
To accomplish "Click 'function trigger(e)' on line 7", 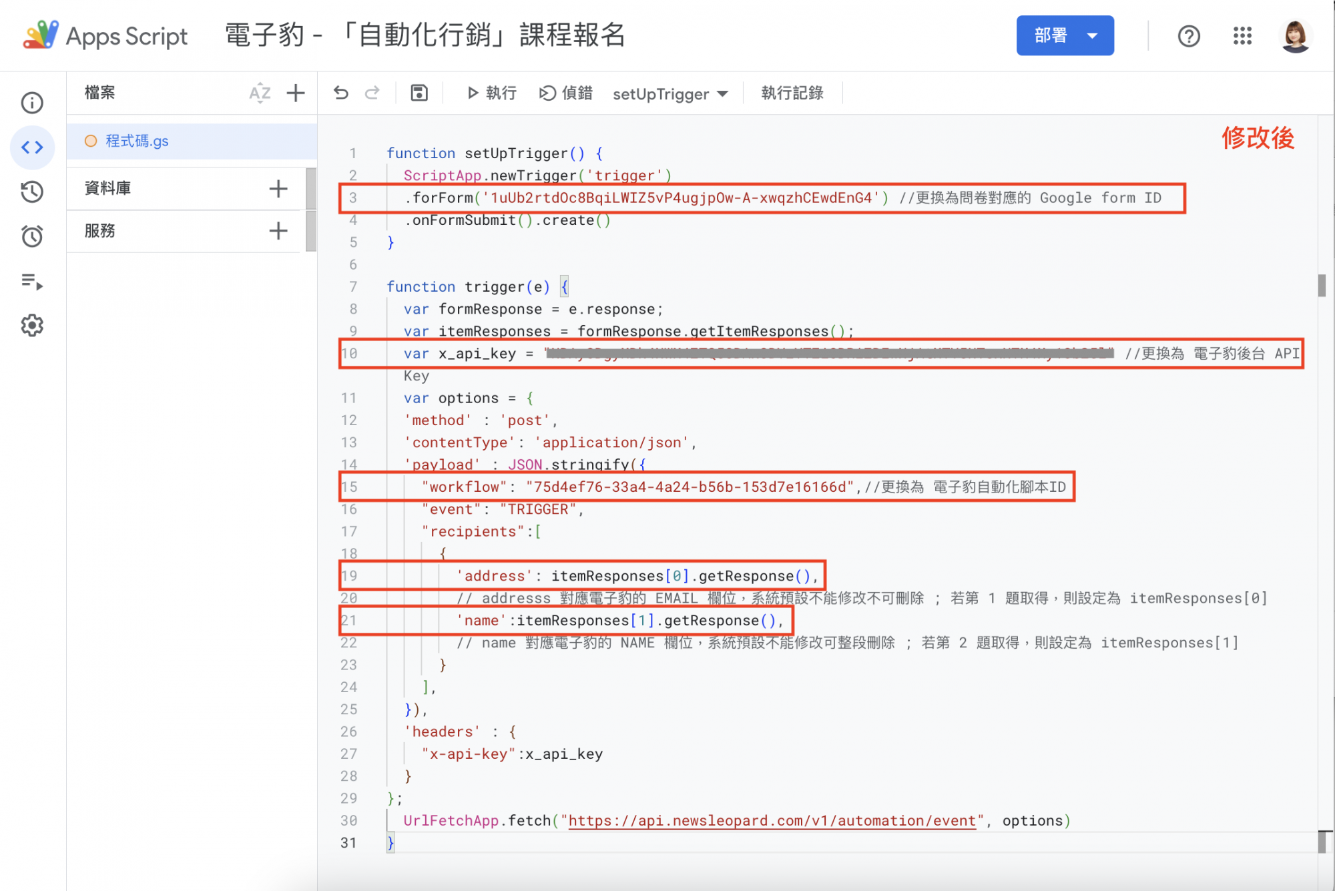I will 469,286.
